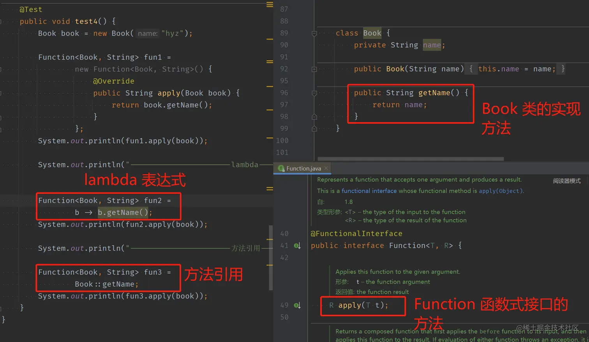Click the 'name:' parameter hint in new Book call
Image resolution: width=589 pixels, height=342 pixels.
click(x=148, y=33)
